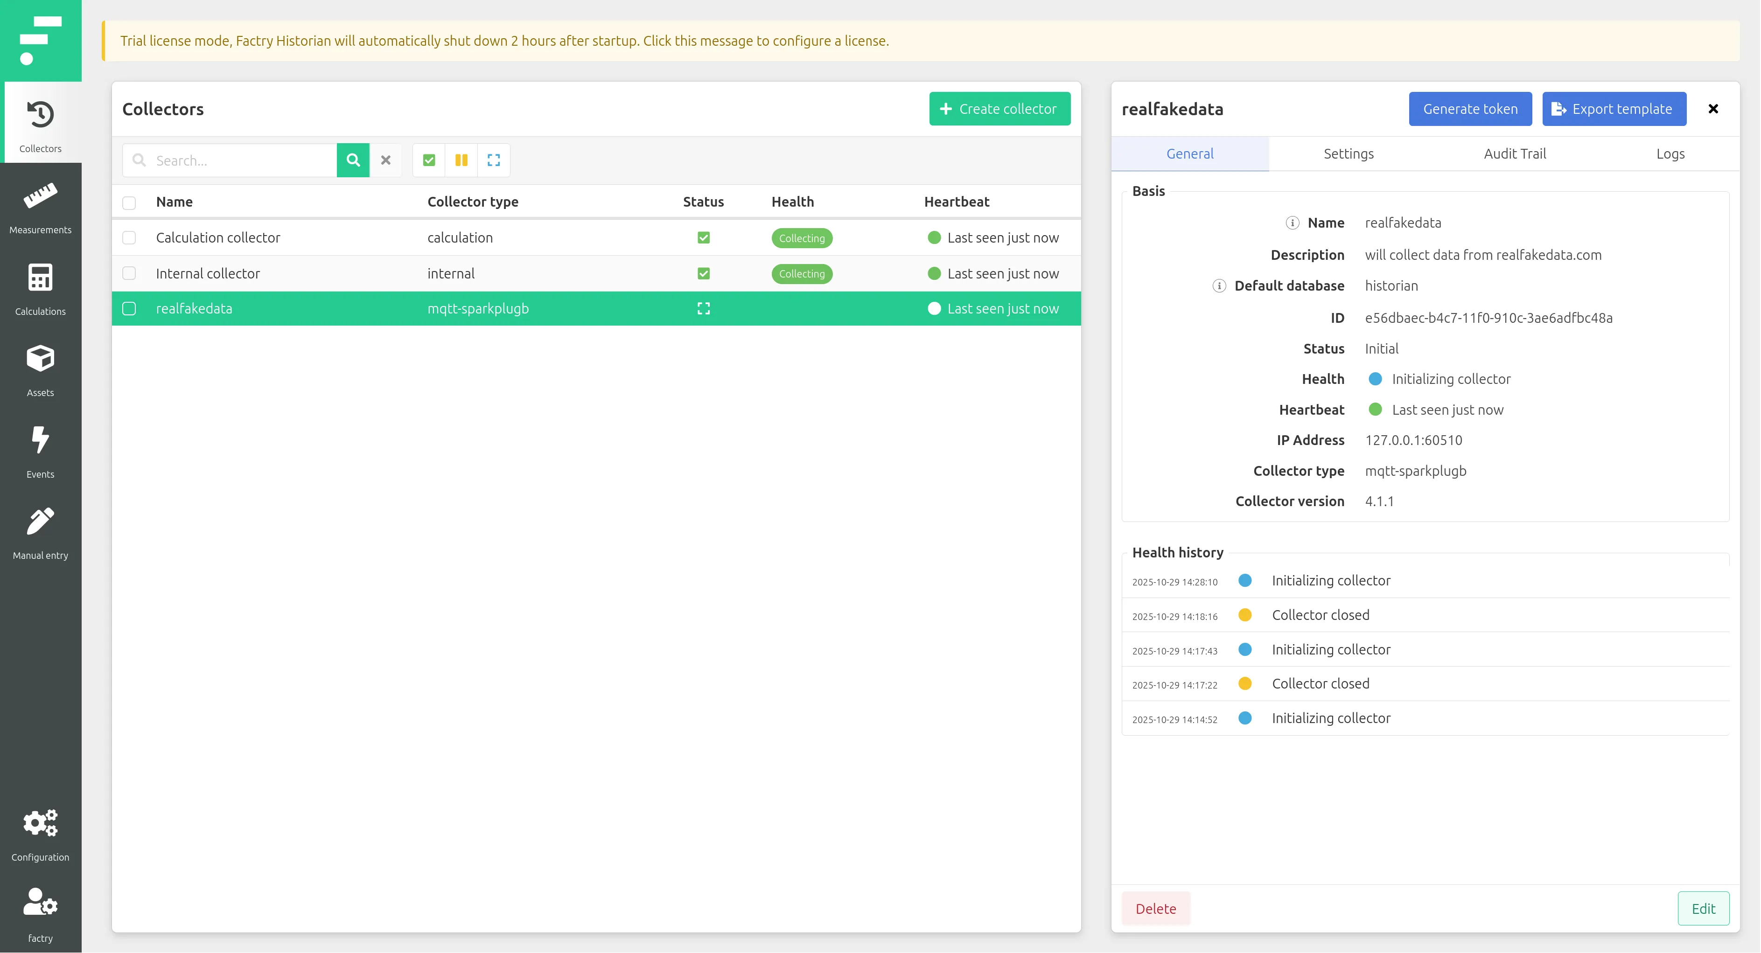The height and width of the screenshot is (953, 1761).
Task: Switch to the Audit Trail tab
Action: (x=1514, y=154)
